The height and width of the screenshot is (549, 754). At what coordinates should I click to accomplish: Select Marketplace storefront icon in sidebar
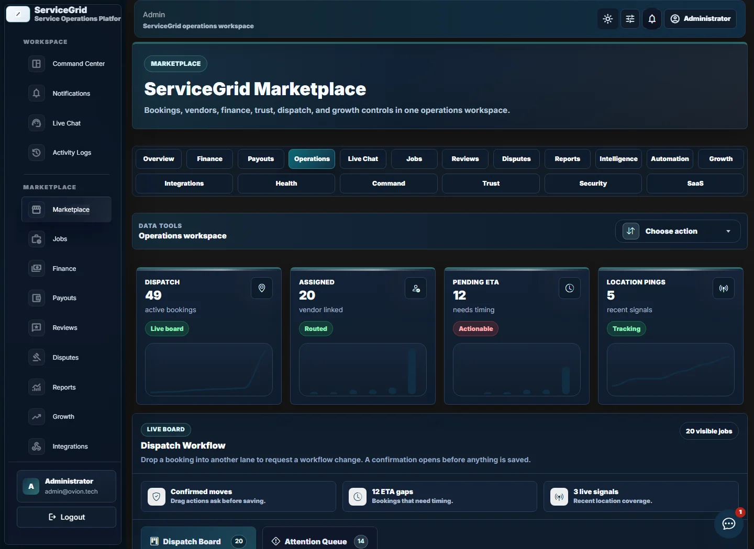pyautogui.click(x=37, y=210)
